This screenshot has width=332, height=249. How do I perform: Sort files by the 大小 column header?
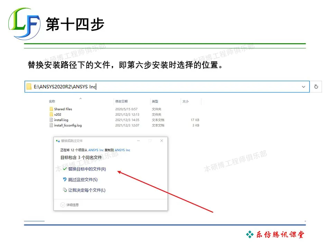(185, 101)
